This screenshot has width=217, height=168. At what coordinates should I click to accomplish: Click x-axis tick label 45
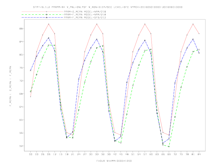(x=121, y=154)
